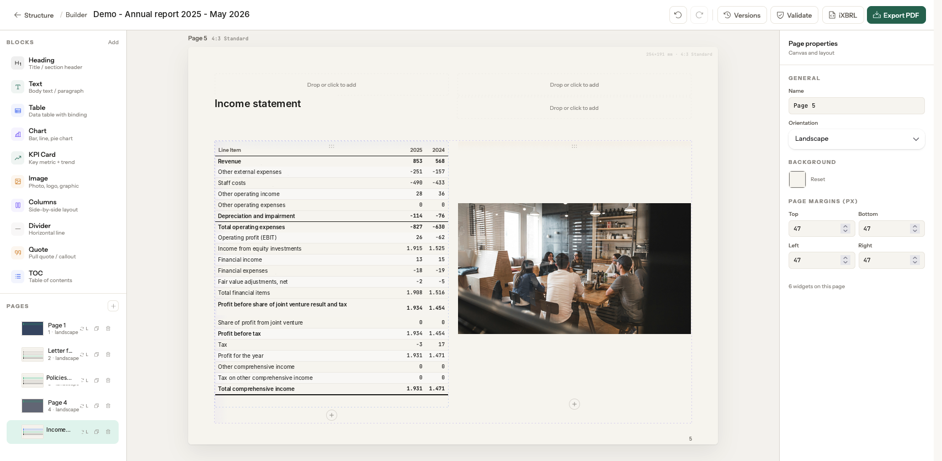The image size is (942, 461).
Task: Open the Versions panel
Action: [x=742, y=15]
